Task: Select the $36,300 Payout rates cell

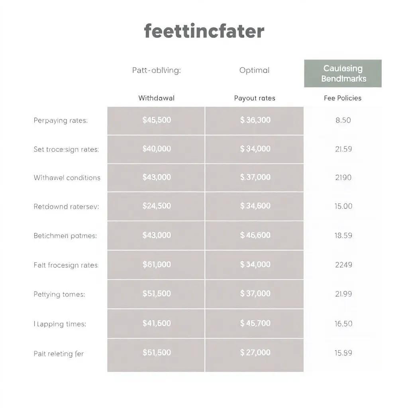Action: click(x=255, y=120)
